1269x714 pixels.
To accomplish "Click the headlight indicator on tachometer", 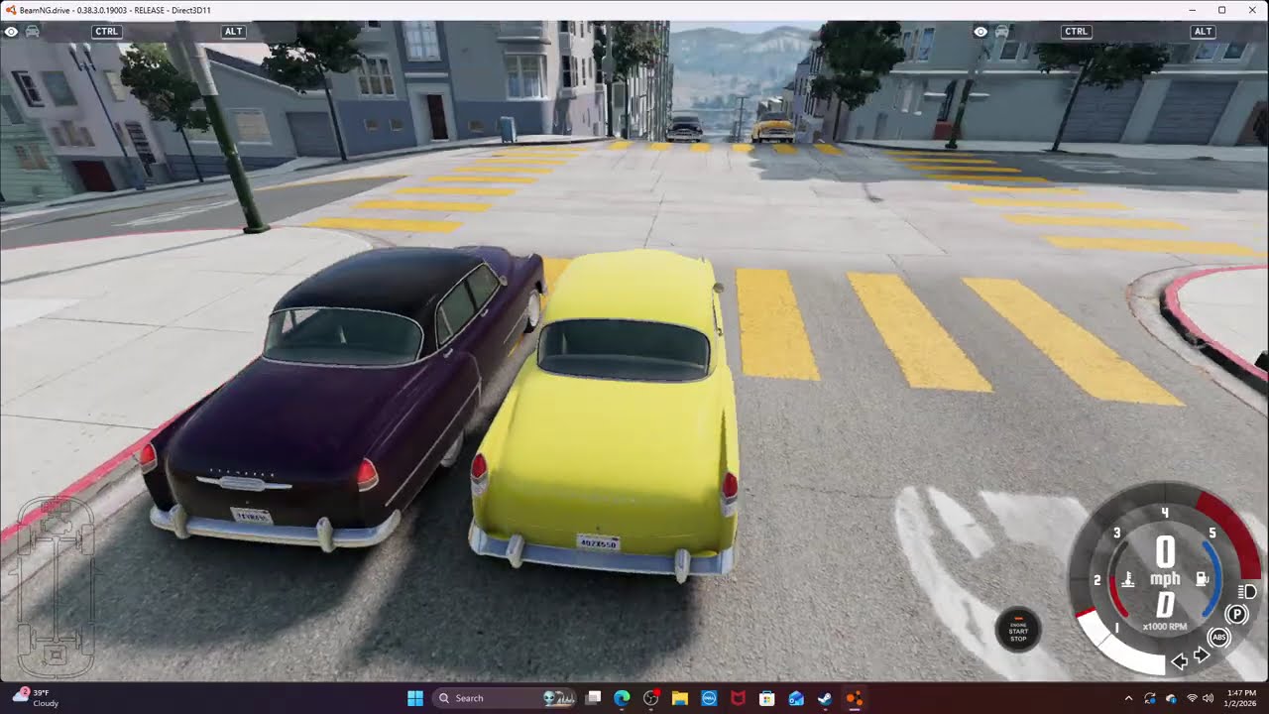I will (1249, 592).
